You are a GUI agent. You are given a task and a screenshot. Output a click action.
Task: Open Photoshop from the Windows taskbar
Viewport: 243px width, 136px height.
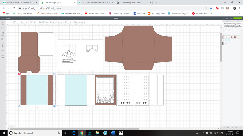point(89,133)
